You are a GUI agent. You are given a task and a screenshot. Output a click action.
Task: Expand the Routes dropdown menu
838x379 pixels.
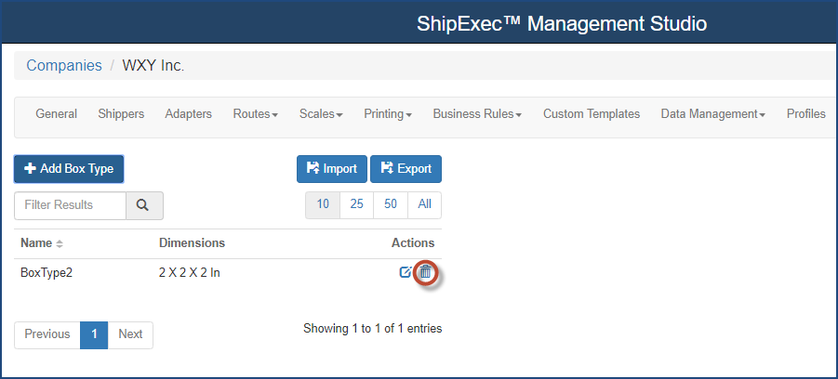coord(256,113)
